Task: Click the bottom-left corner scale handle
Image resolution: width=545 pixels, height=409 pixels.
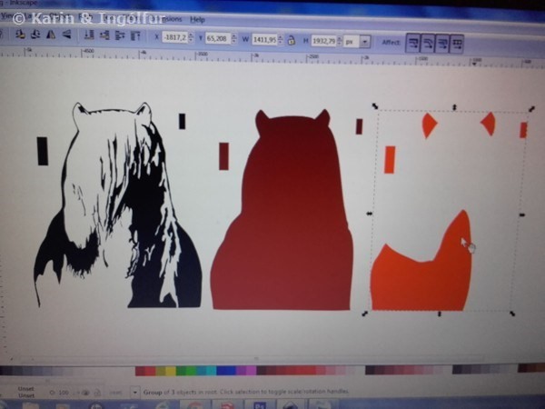Action: [364, 314]
